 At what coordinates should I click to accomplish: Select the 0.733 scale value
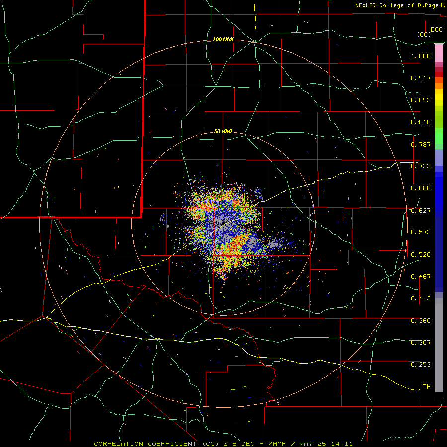[x=421, y=166]
